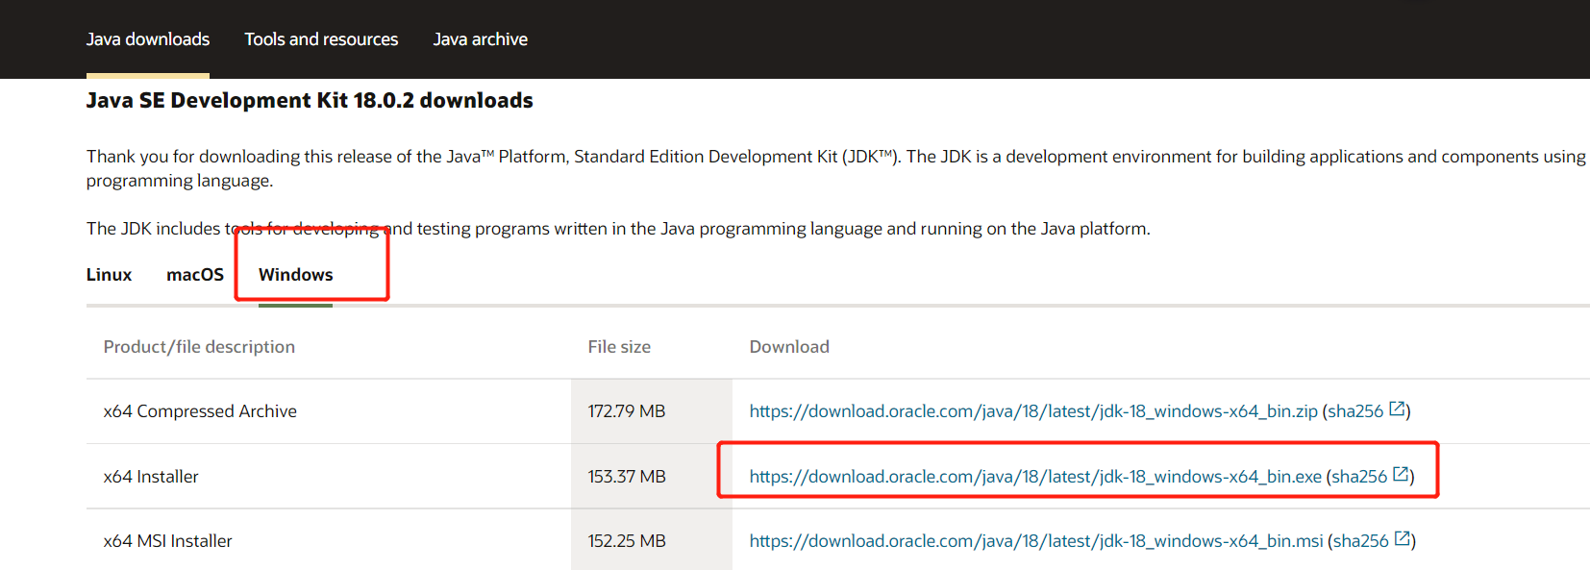Click the 152.25 MB file size
The image size is (1590, 570).
point(627,541)
